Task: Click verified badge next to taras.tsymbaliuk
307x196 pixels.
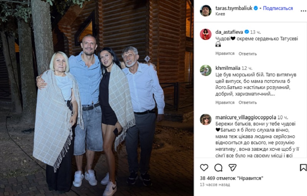Action: point(256,8)
